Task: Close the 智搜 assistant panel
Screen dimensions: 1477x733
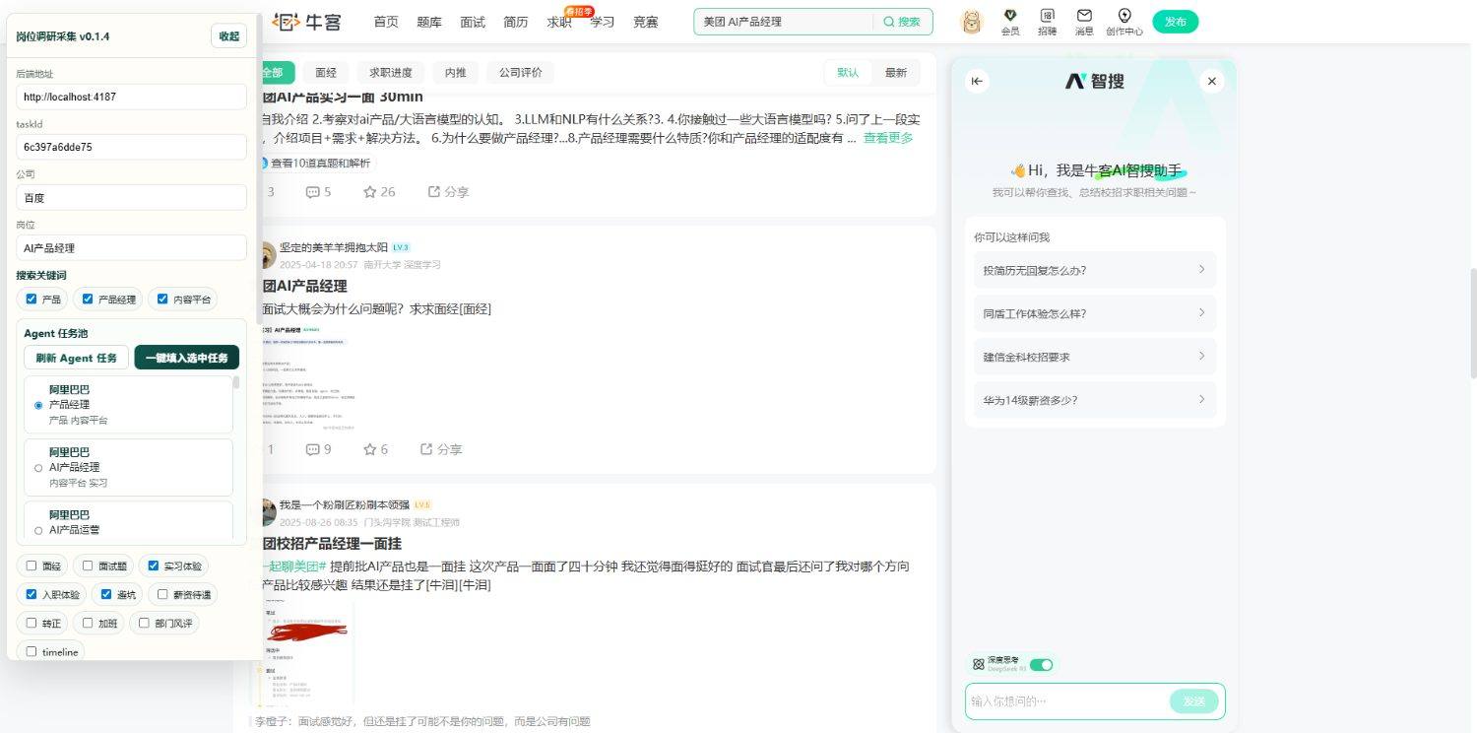Action: point(1212,82)
